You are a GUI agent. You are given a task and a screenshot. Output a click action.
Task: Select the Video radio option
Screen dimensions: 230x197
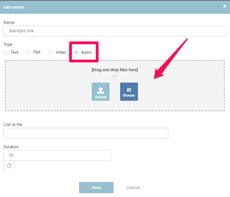51,52
